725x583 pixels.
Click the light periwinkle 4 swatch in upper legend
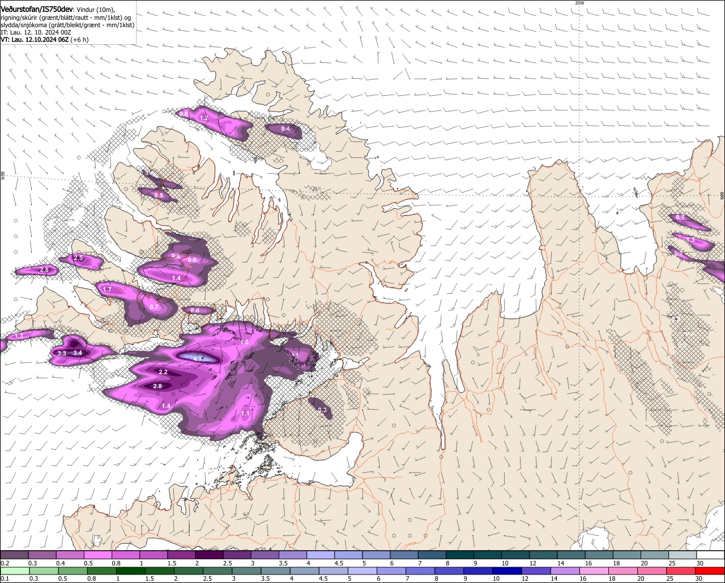321,555
